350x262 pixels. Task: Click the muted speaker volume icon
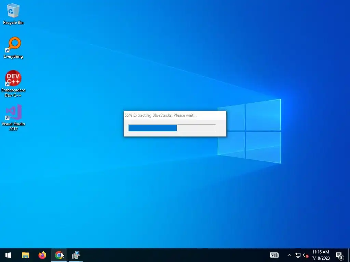(306, 255)
